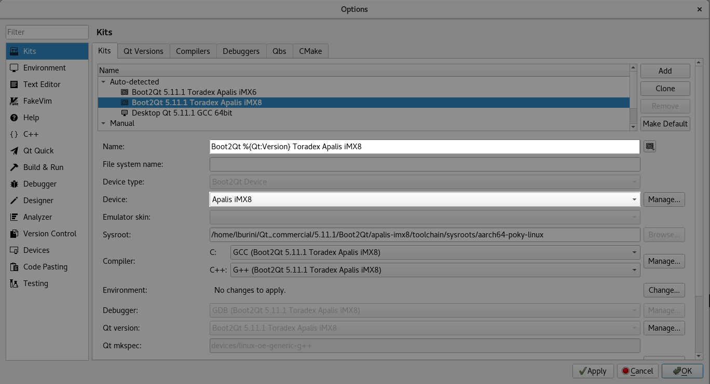Click the File system name field
710x384 pixels.
(x=425, y=164)
